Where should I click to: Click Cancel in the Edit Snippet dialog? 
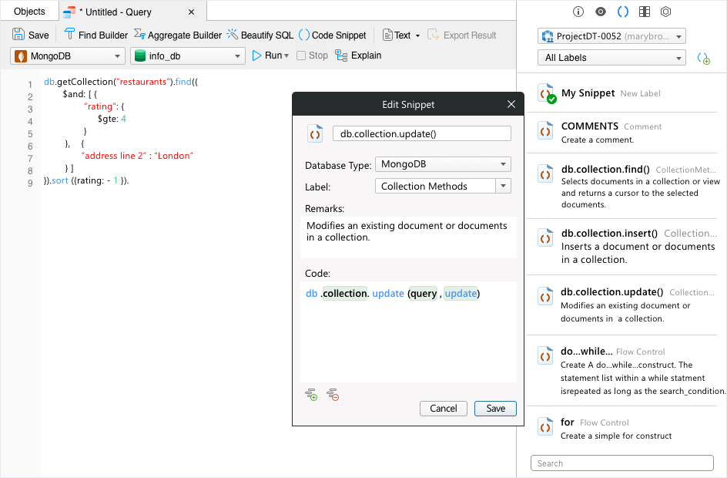click(444, 409)
